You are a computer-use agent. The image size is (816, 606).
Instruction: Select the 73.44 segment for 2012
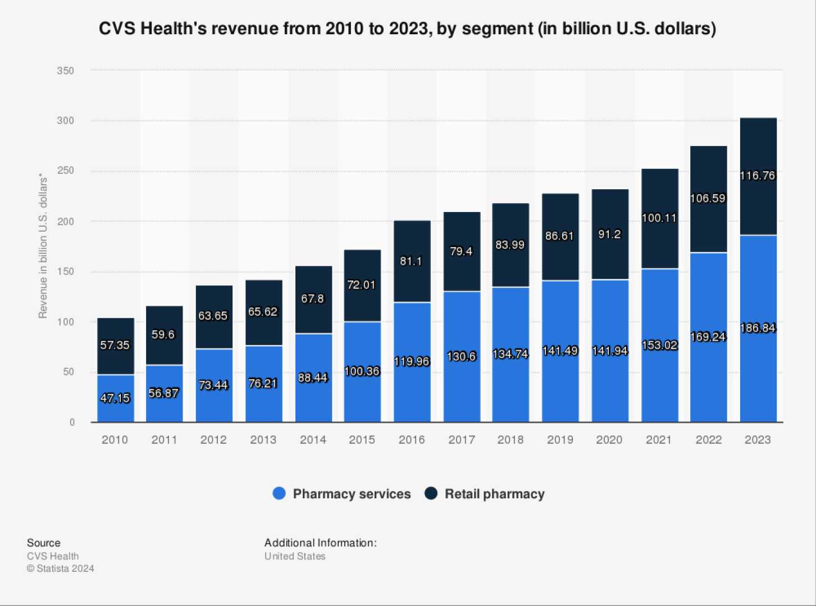(x=214, y=385)
